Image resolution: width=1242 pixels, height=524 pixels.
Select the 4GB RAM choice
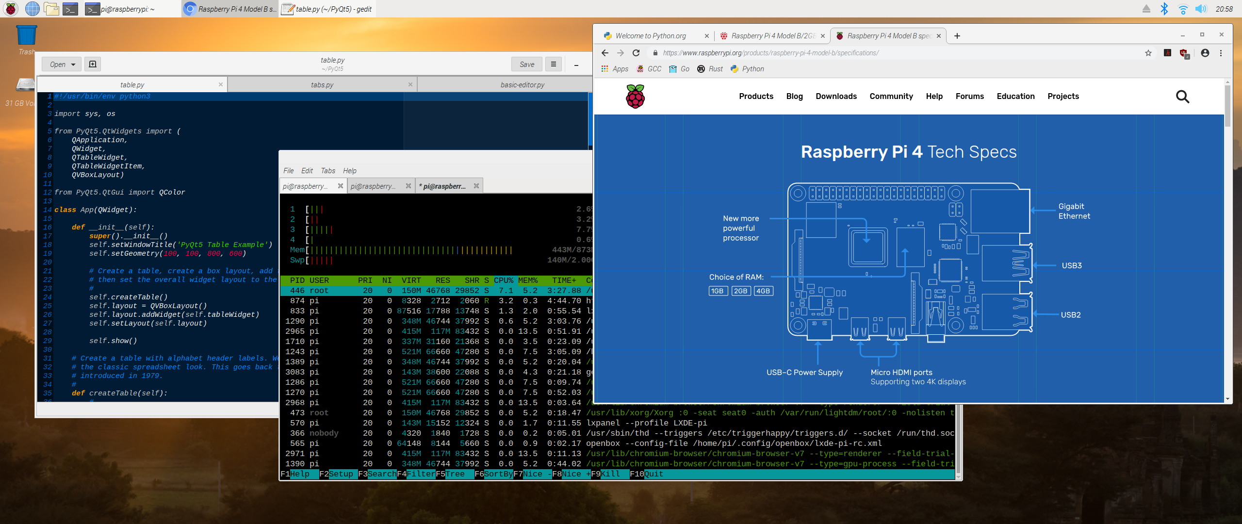tap(763, 291)
